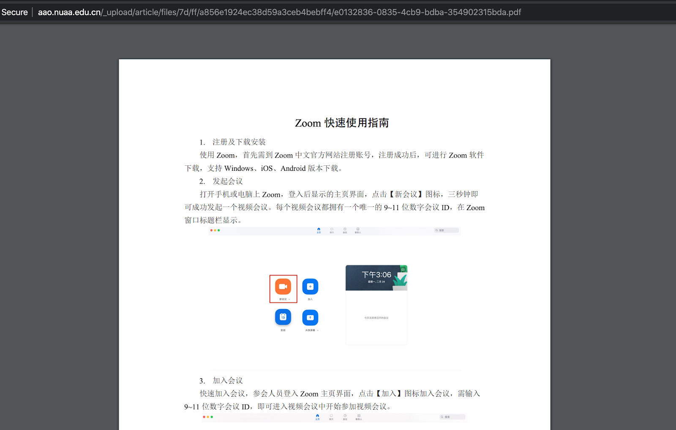Click the text 今天无即将召开的会议
This screenshot has width=676, height=430.
coord(376,318)
